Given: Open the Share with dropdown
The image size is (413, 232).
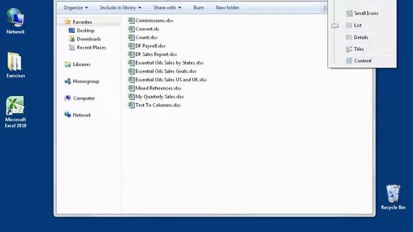Looking at the screenshot, I should click(x=167, y=8).
